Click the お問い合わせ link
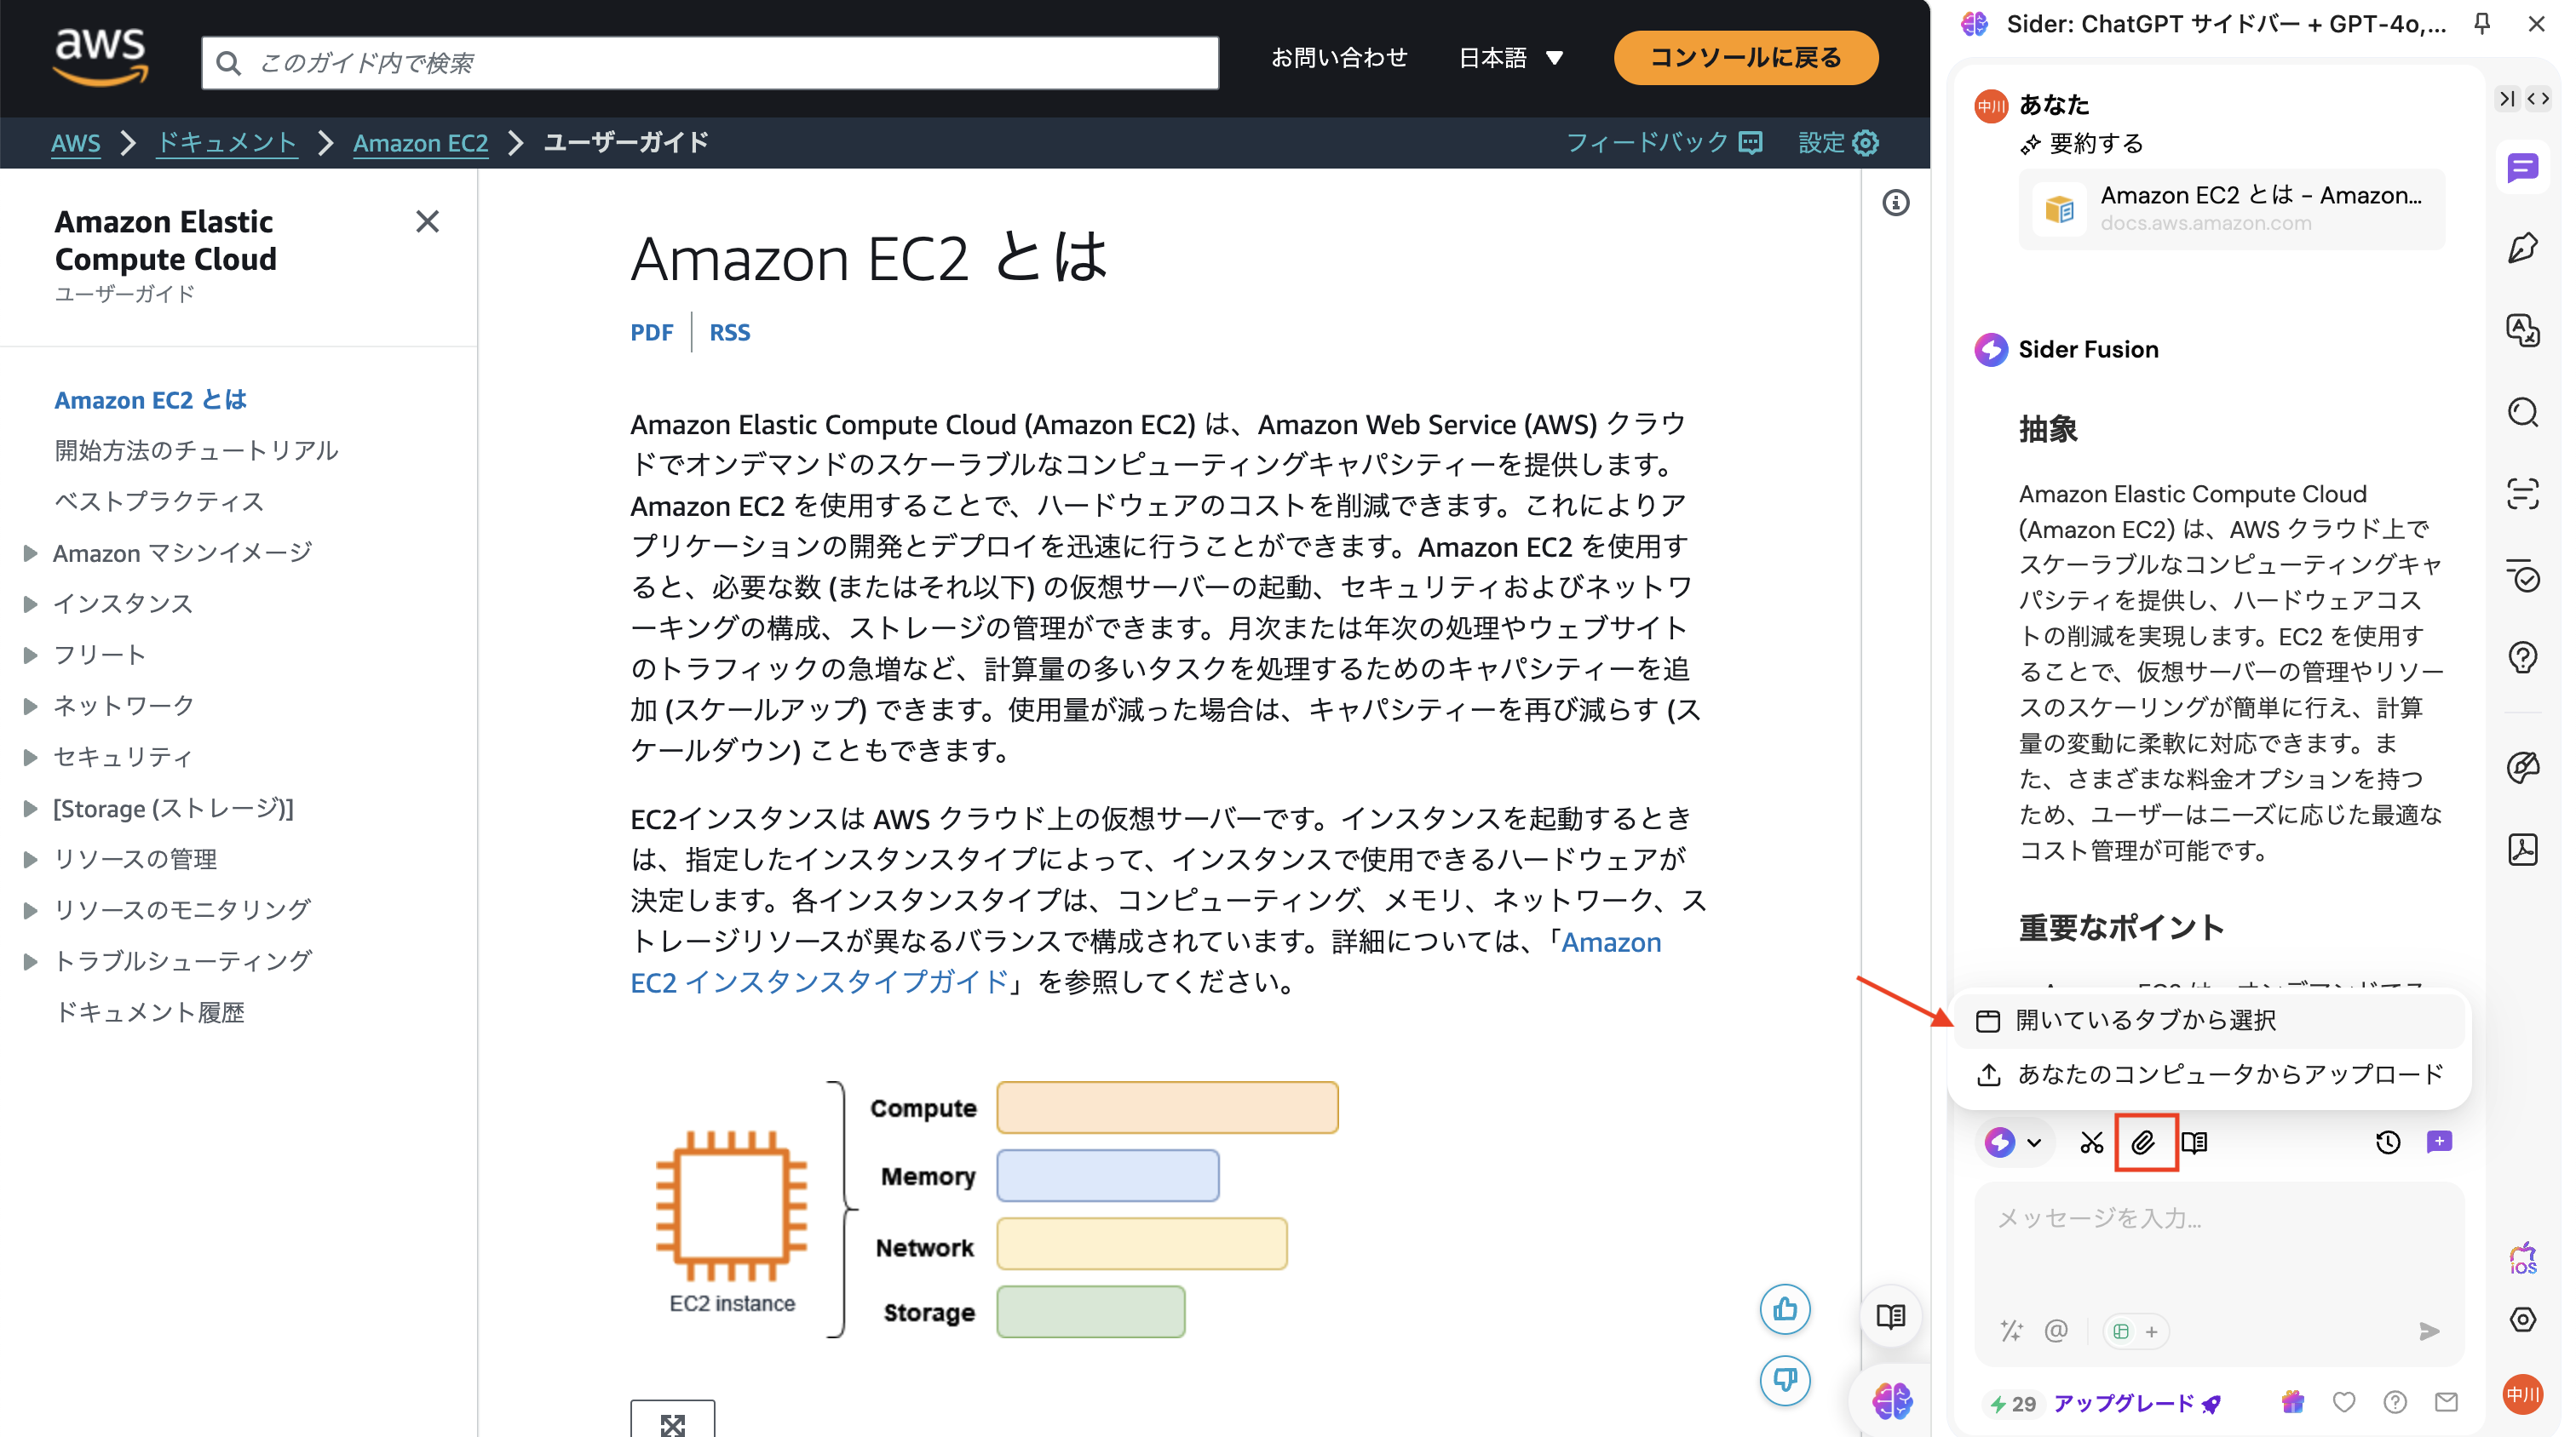The height and width of the screenshot is (1437, 2576). [x=1338, y=58]
